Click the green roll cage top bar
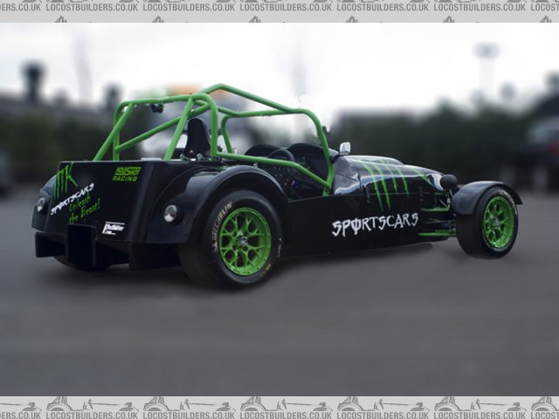 (253, 97)
